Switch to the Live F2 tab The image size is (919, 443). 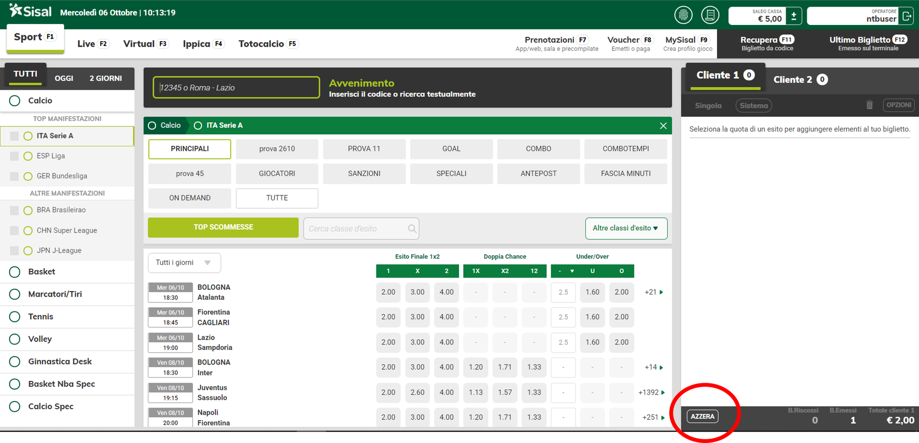tap(93, 44)
